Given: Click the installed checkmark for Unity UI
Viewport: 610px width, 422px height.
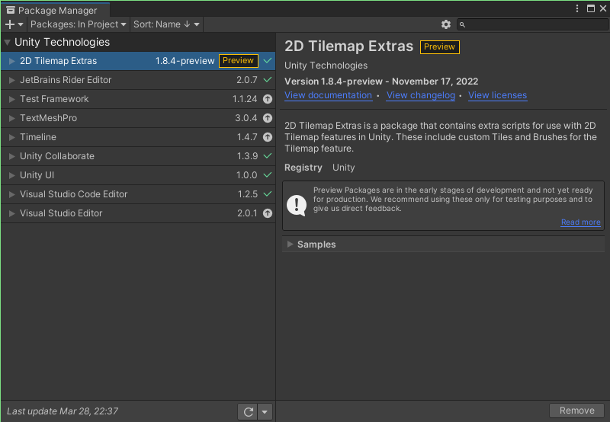Looking at the screenshot, I should tap(268, 175).
